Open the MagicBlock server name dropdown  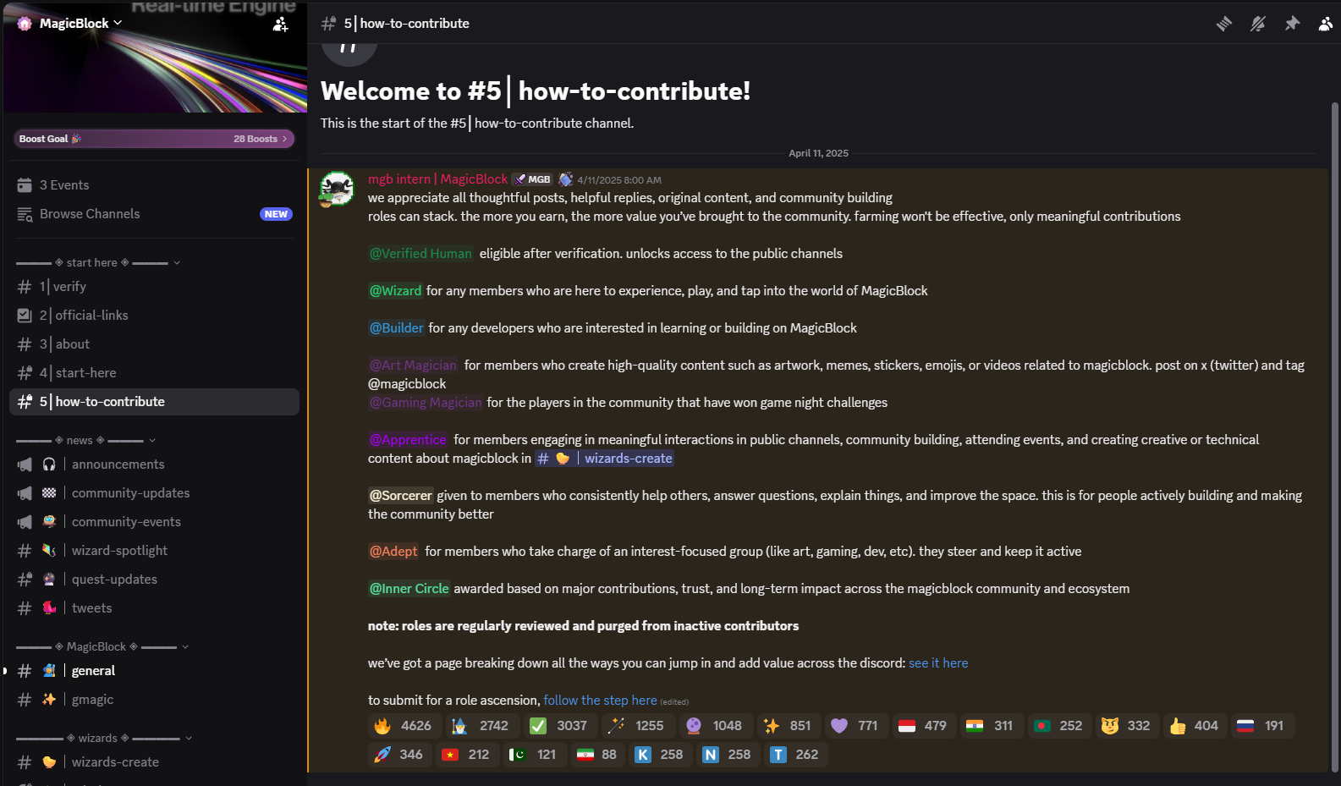point(80,24)
